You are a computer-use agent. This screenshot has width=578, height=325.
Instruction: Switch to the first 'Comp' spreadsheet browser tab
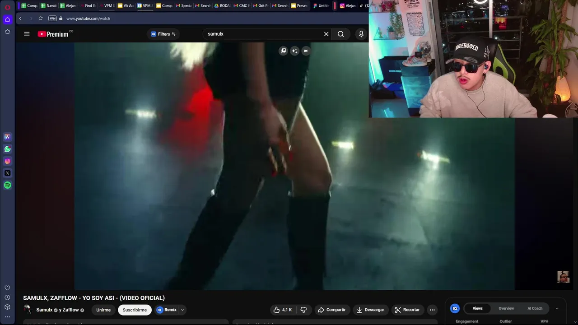coord(30,6)
